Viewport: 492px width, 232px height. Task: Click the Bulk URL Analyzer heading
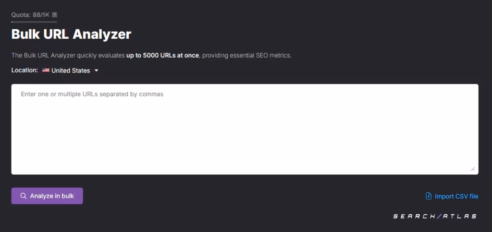(71, 35)
